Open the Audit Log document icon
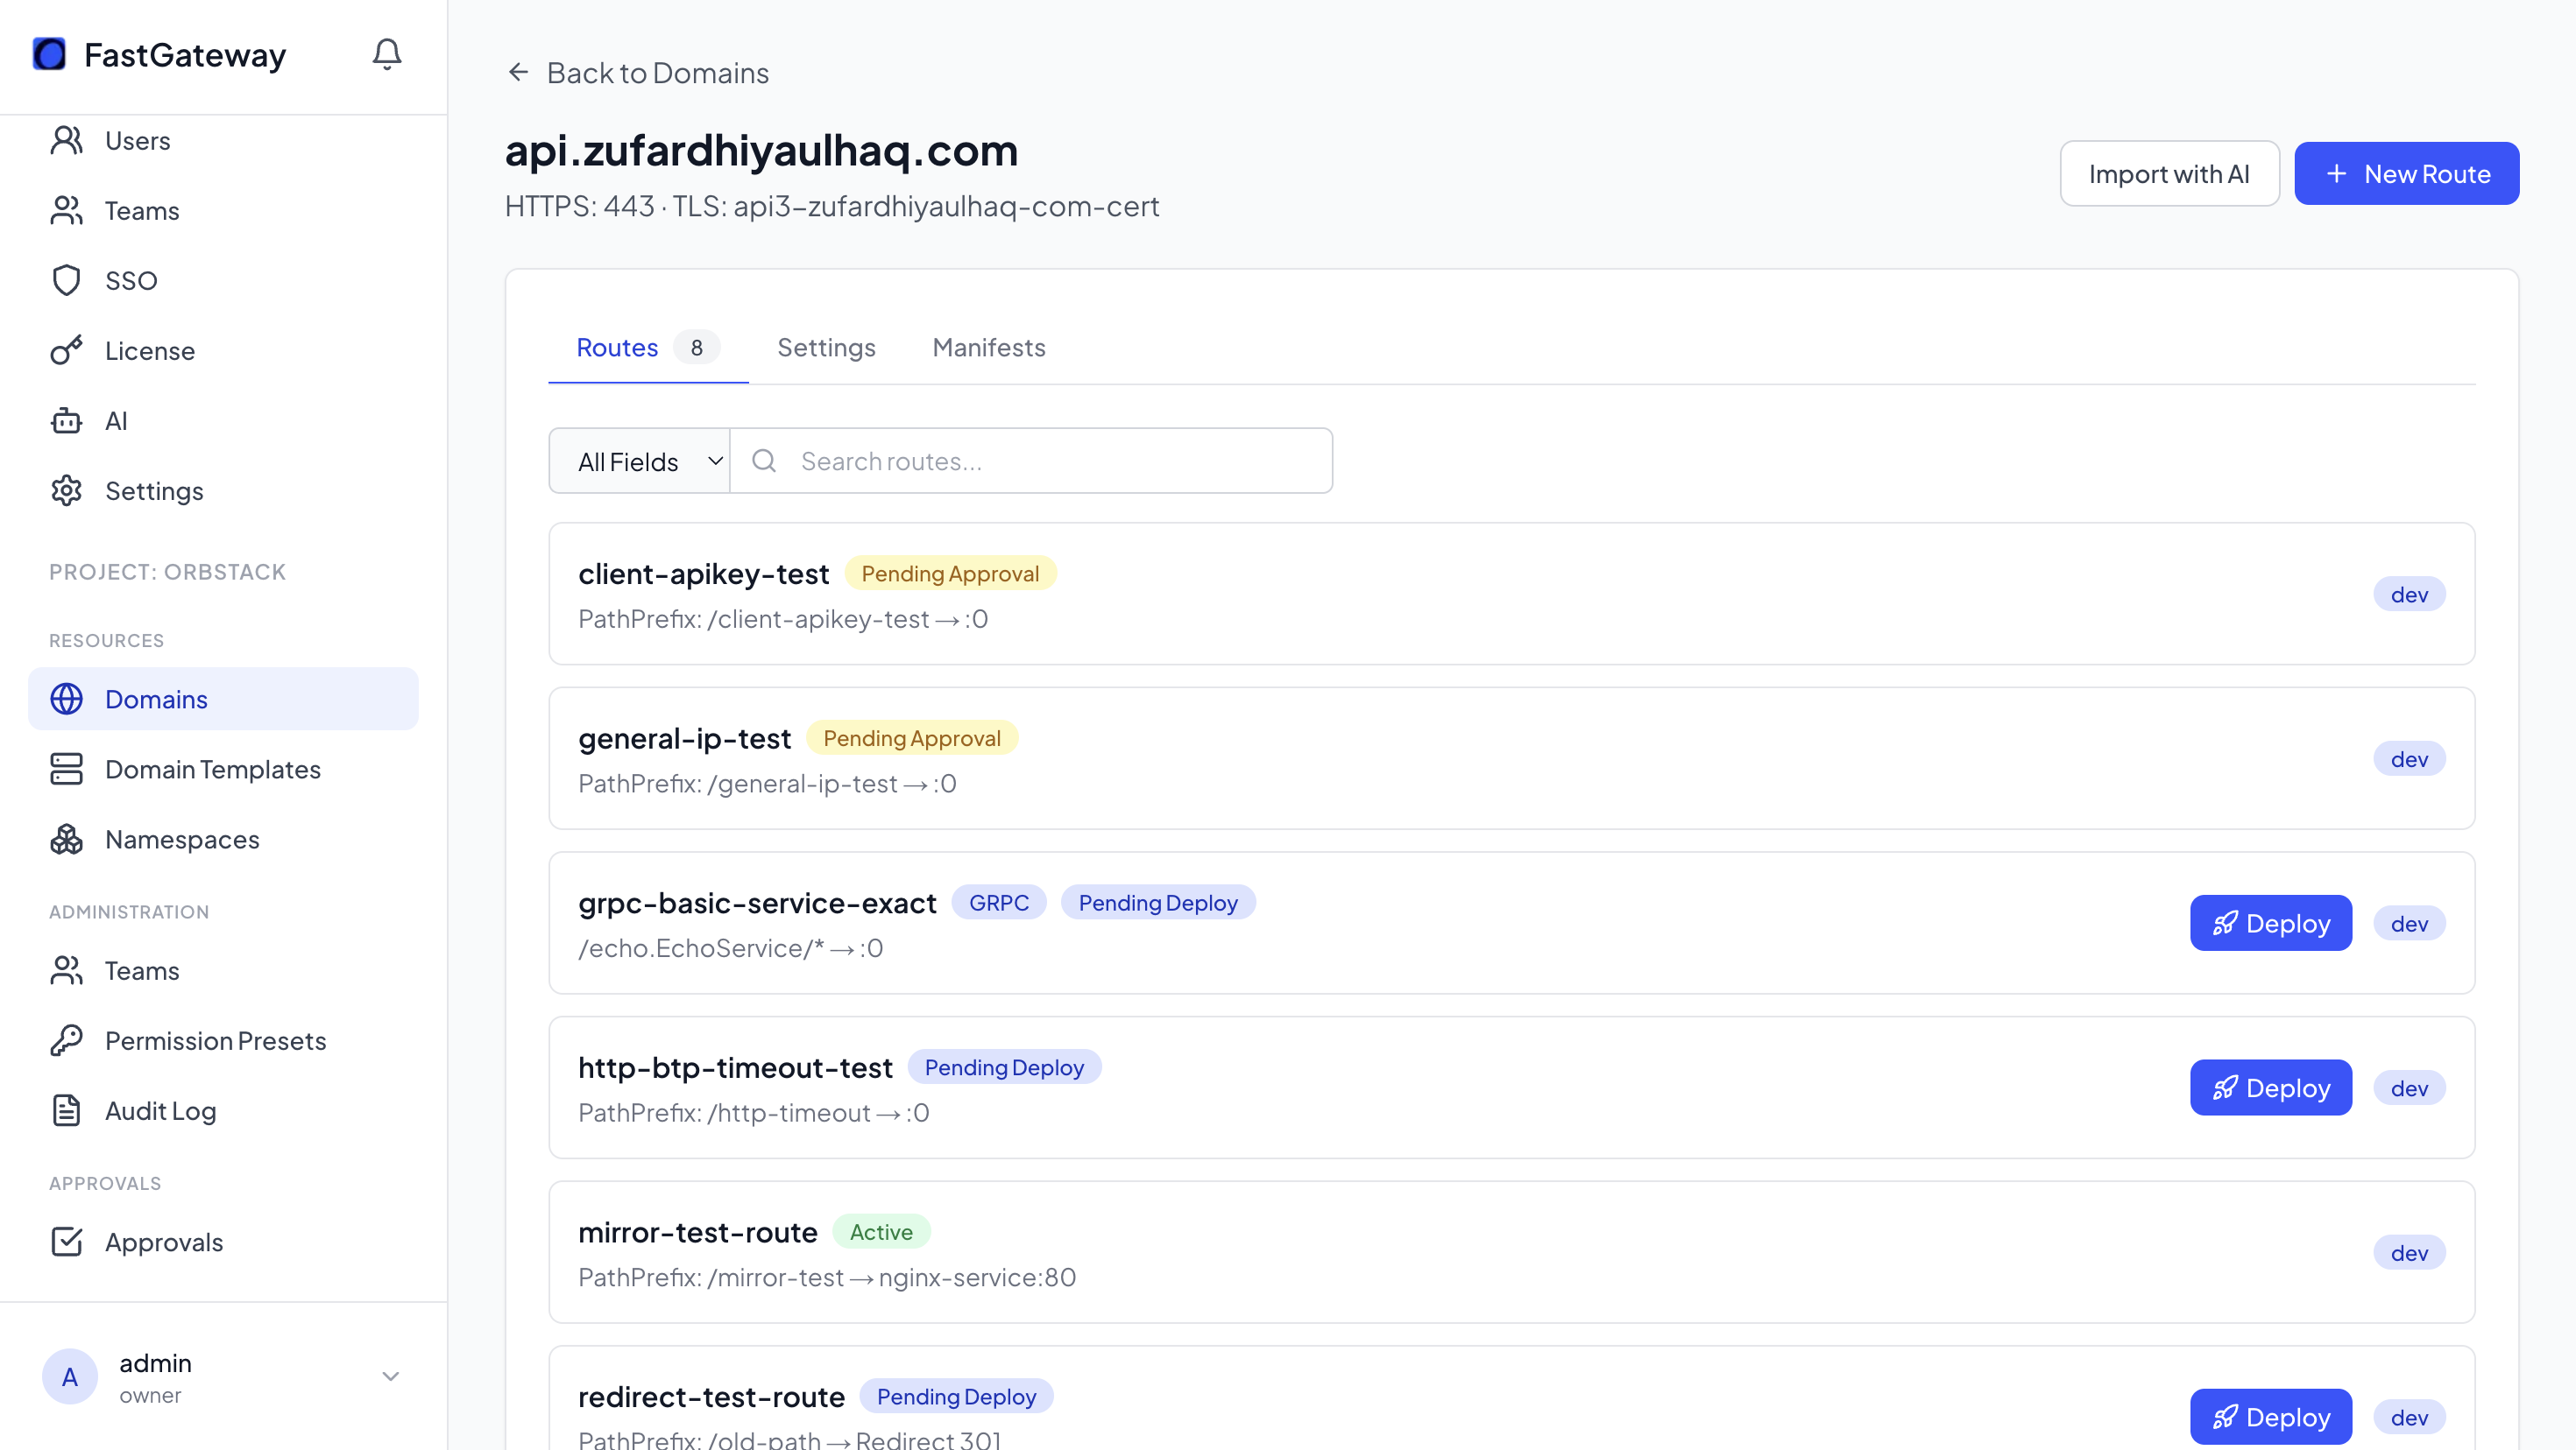This screenshot has width=2576, height=1450. click(66, 1110)
